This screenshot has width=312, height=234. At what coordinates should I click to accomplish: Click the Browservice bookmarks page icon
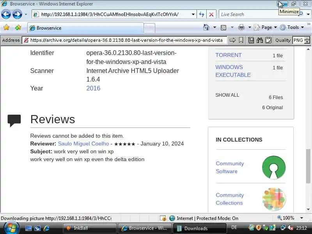pyautogui.click(x=251, y=40)
